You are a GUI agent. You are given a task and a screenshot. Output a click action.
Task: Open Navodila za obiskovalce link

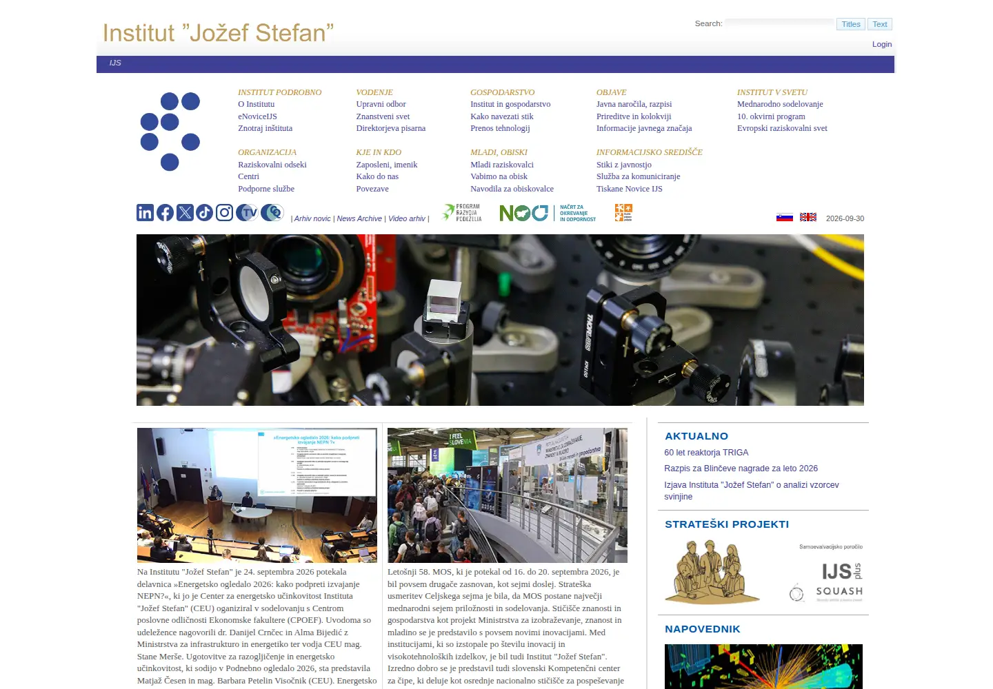pos(512,189)
